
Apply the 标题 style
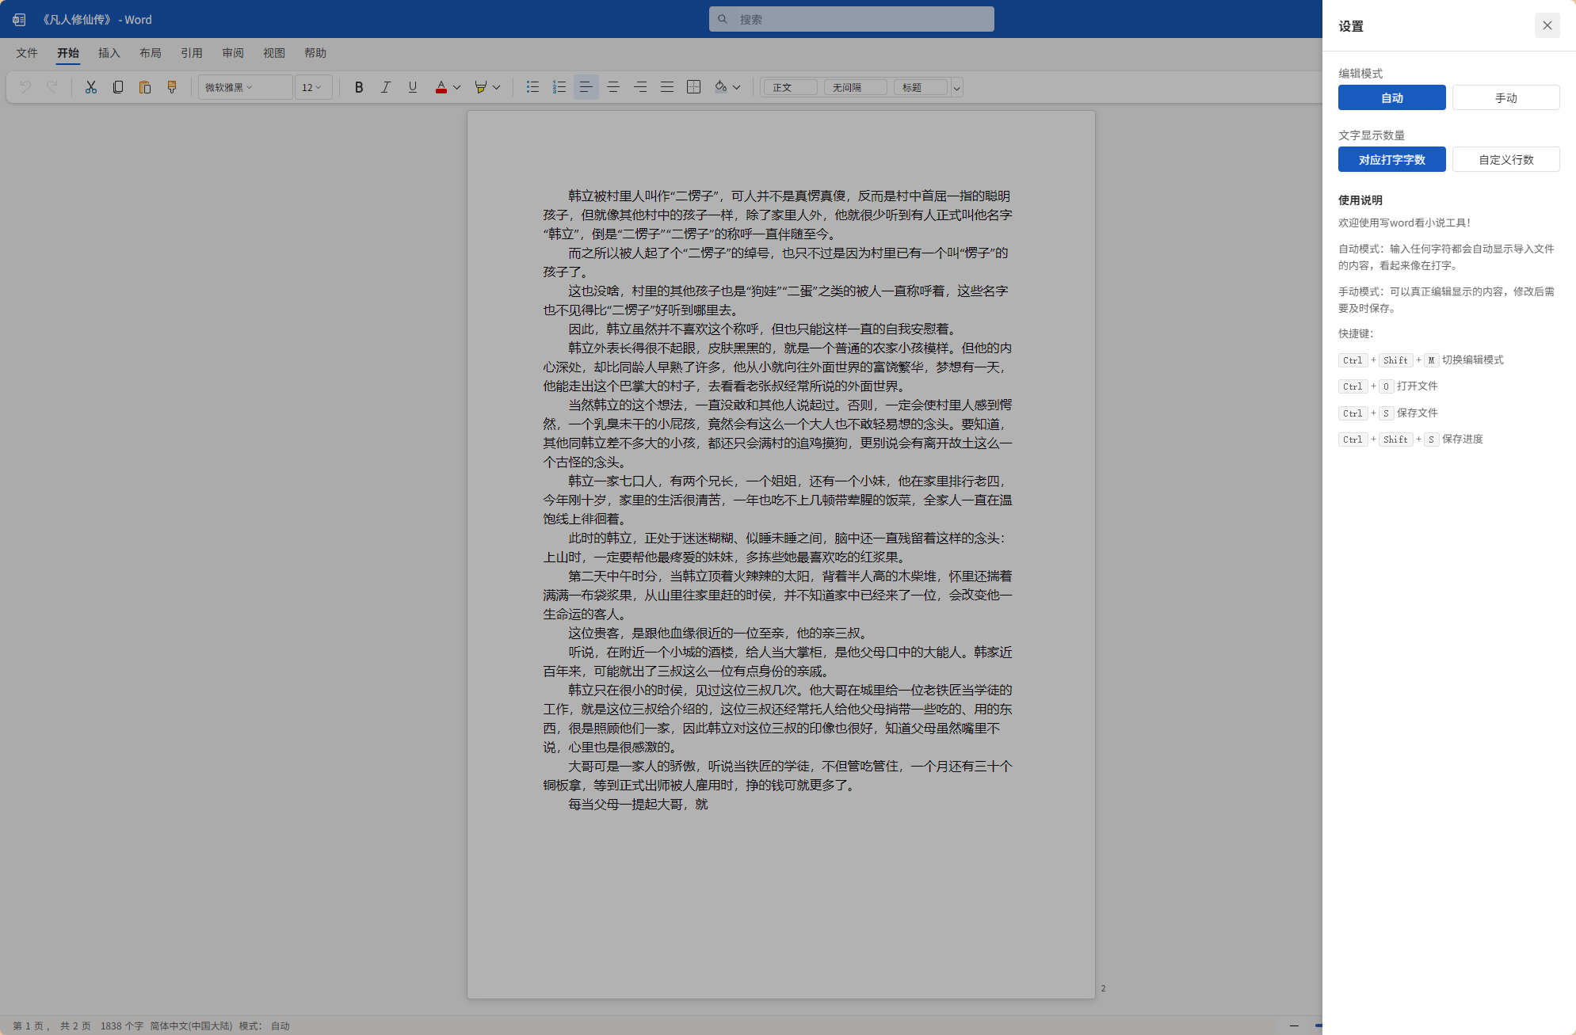point(921,87)
